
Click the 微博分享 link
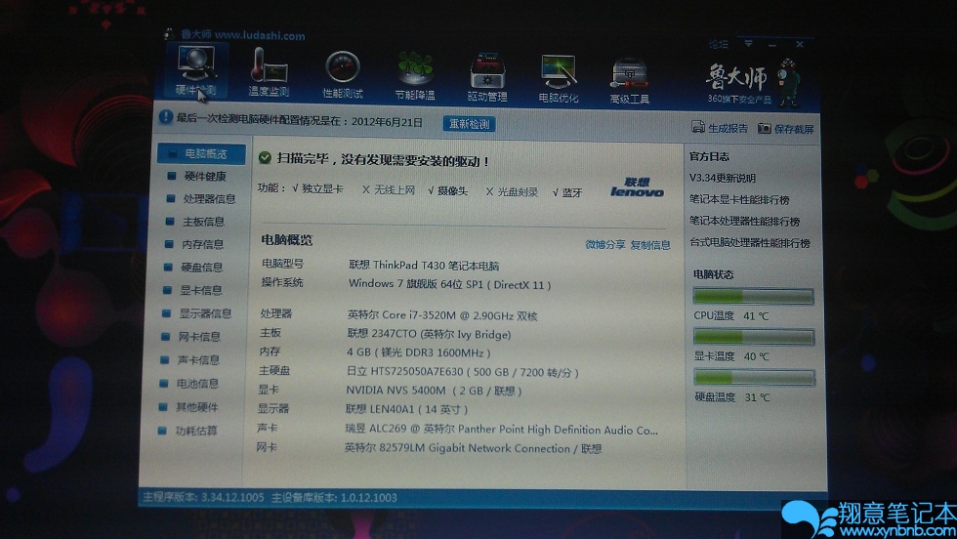[604, 244]
